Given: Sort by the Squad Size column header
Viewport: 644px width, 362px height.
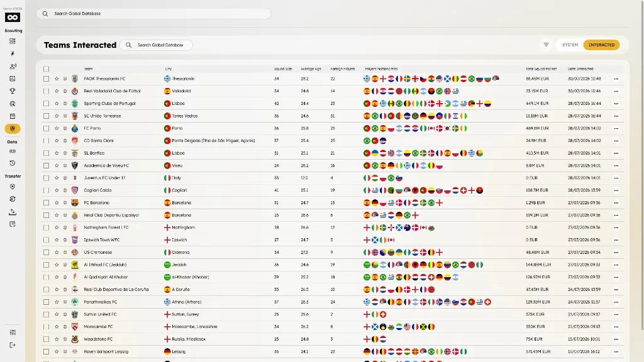Looking at the screenshot, I should [282, 69].
